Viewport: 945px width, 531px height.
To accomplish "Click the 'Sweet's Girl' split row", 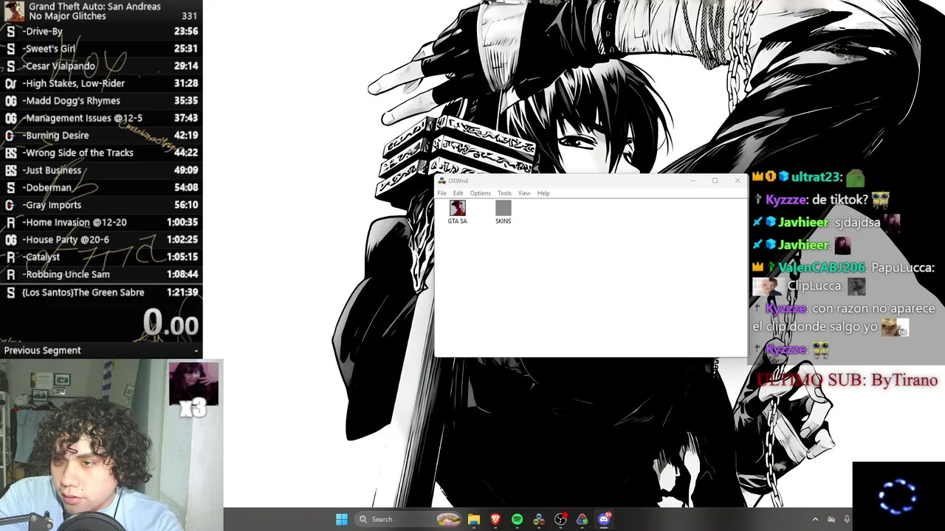I will tap(101, 49).
